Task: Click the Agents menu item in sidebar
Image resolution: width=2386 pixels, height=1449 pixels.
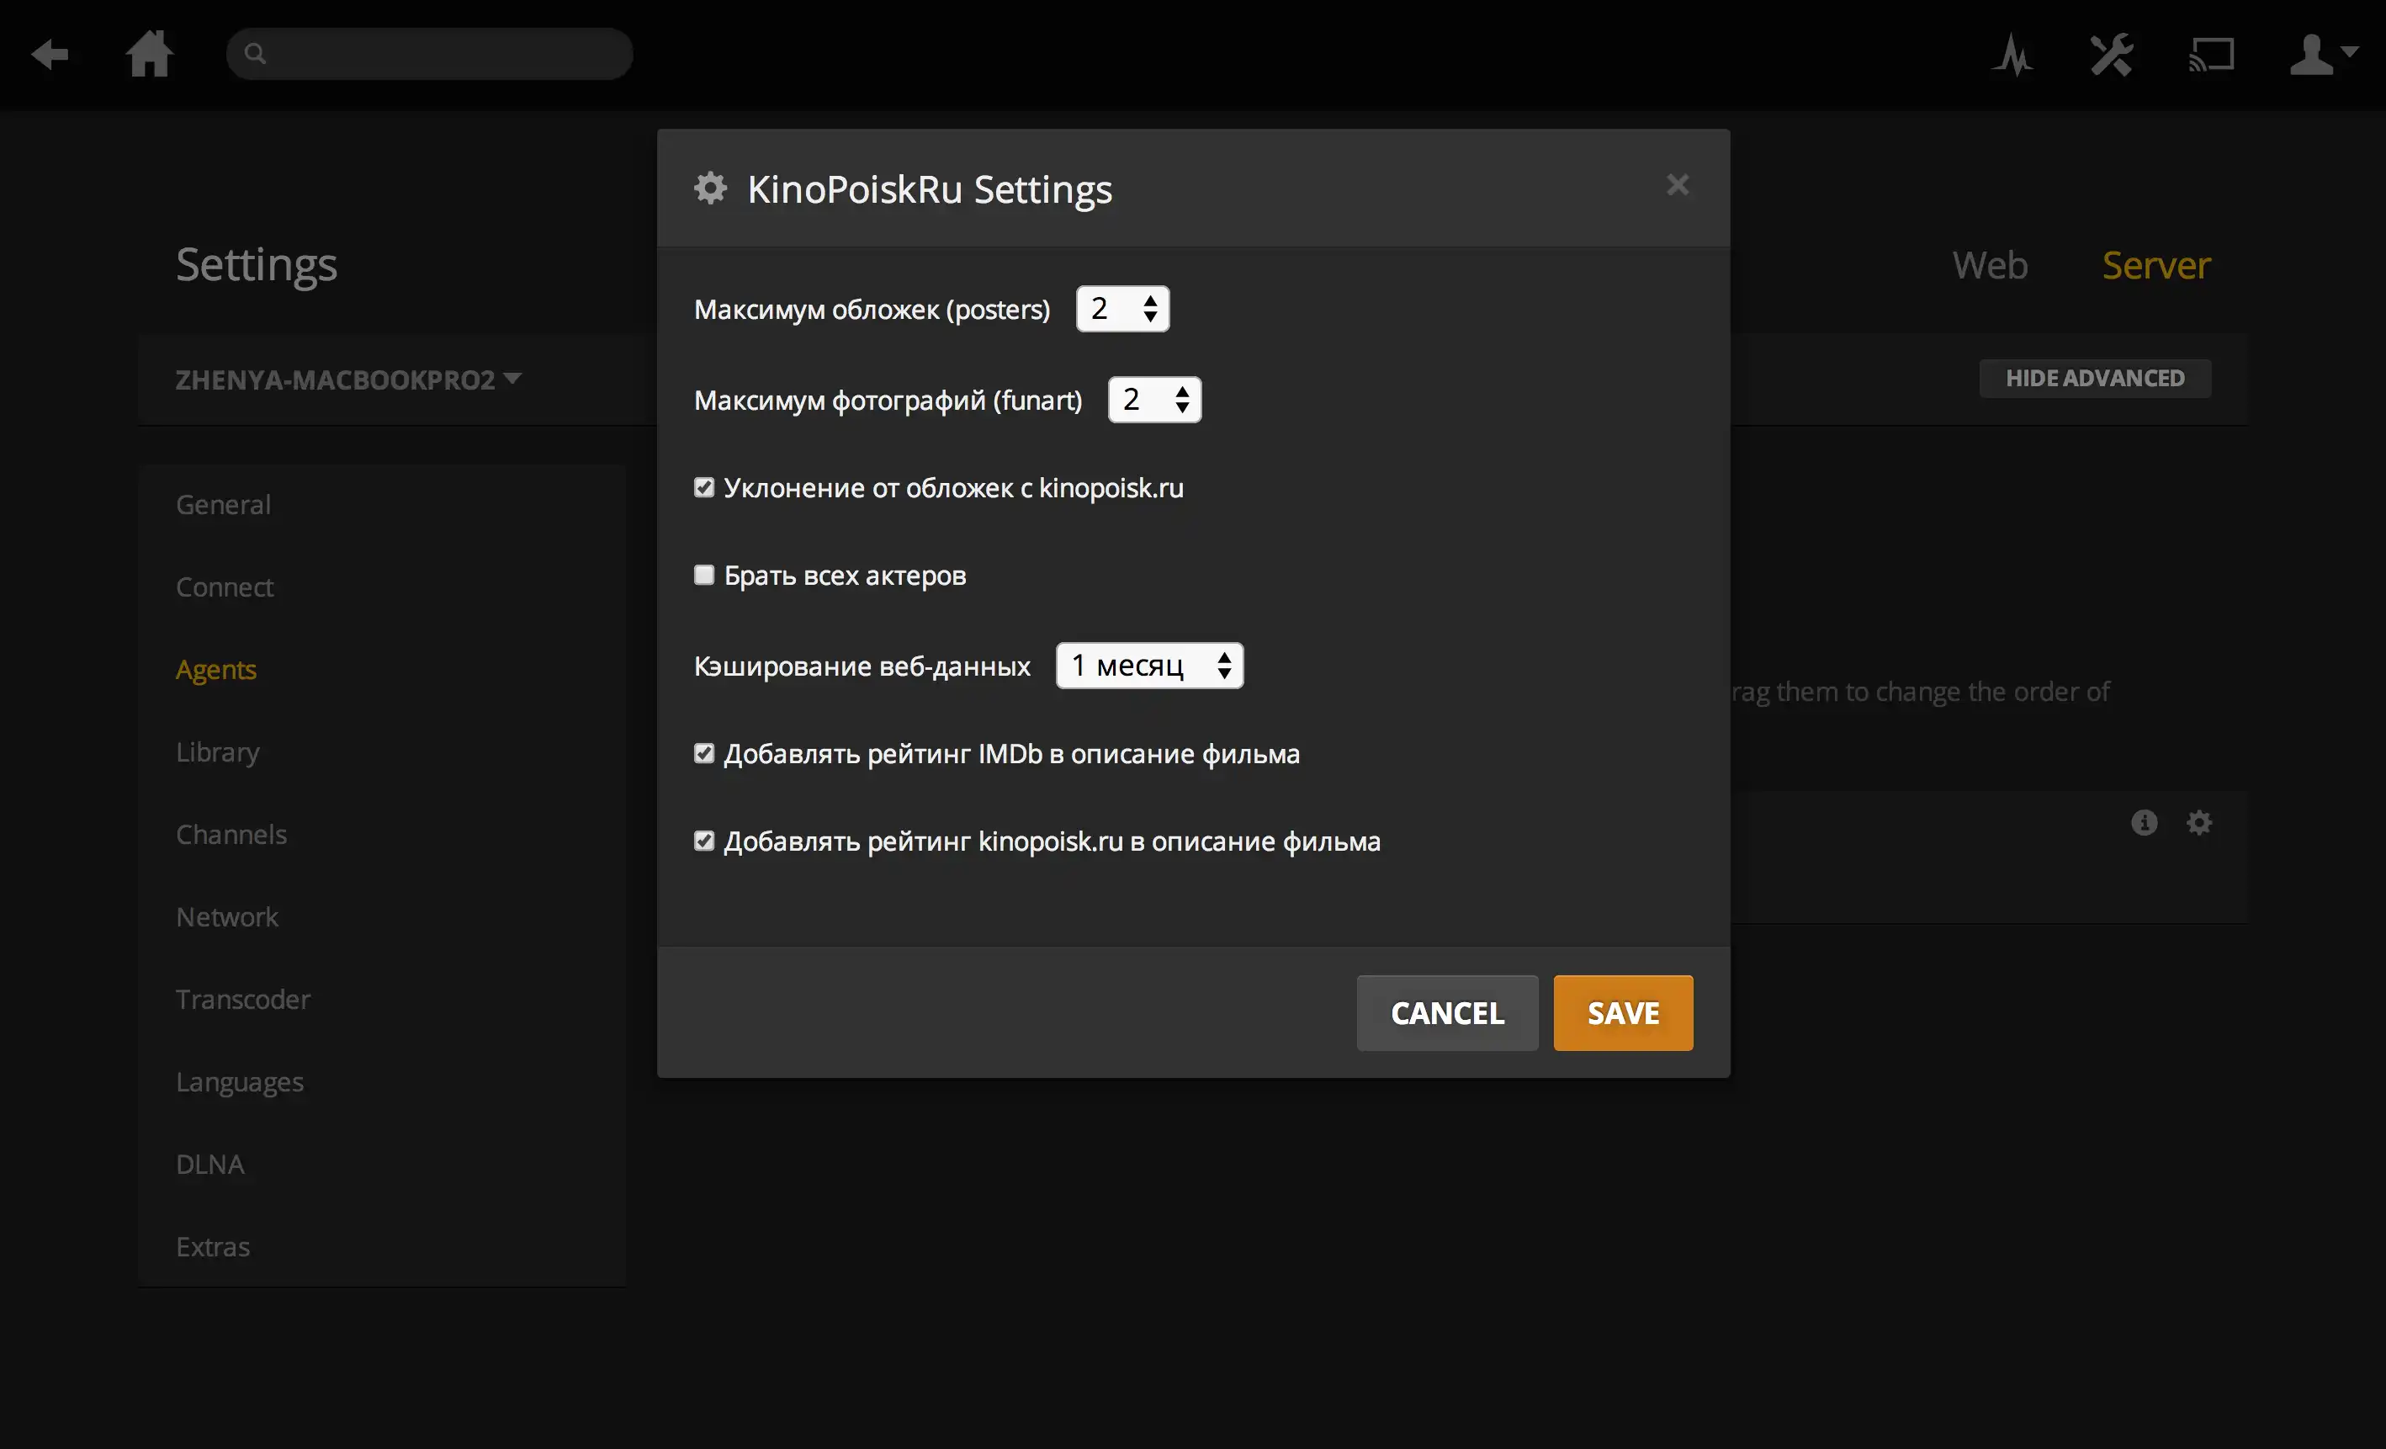Action: [x=216, y=666]
